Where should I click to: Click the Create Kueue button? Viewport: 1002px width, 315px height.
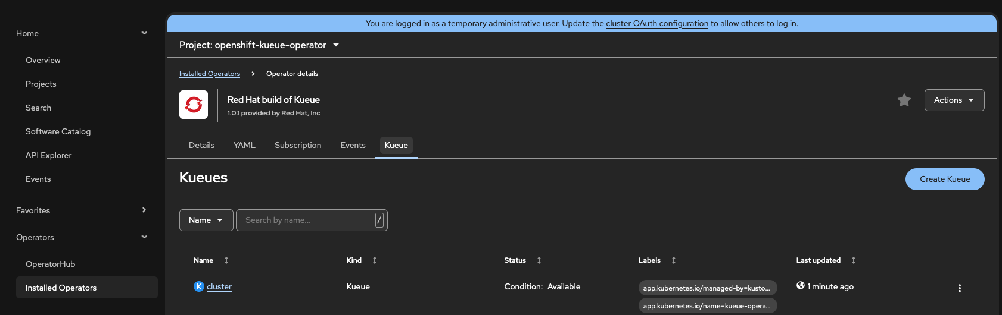click(944, 179)
